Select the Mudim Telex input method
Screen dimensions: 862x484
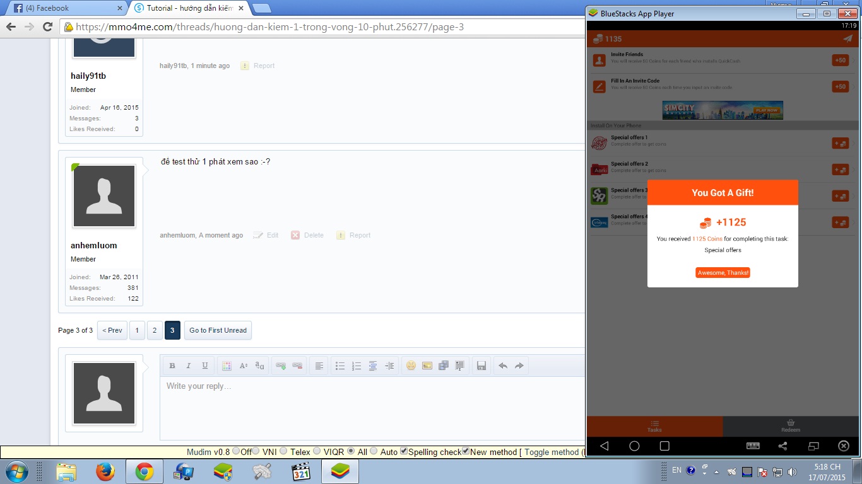283,451
